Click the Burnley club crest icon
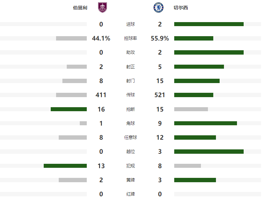This screenshot has height=207, width=262. coord(102,7)
